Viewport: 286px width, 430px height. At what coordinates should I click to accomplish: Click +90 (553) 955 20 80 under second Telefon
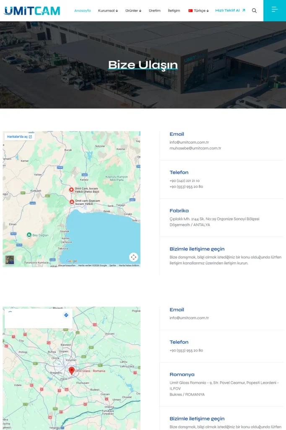click(x=186, y=350)
